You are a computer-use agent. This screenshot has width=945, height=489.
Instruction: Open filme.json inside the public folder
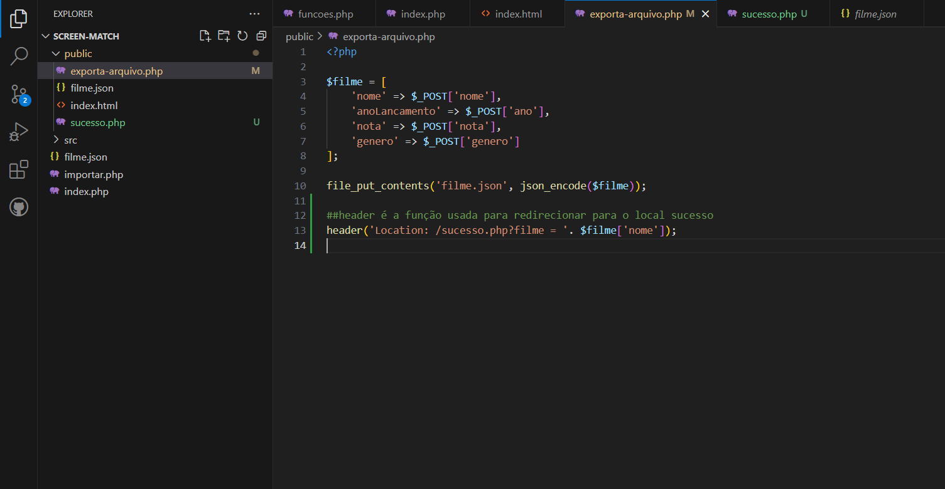point(155,88)
